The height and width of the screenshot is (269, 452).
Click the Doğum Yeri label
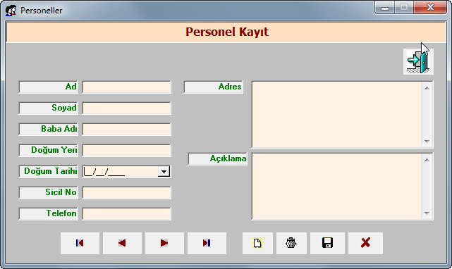click(49, 150)
